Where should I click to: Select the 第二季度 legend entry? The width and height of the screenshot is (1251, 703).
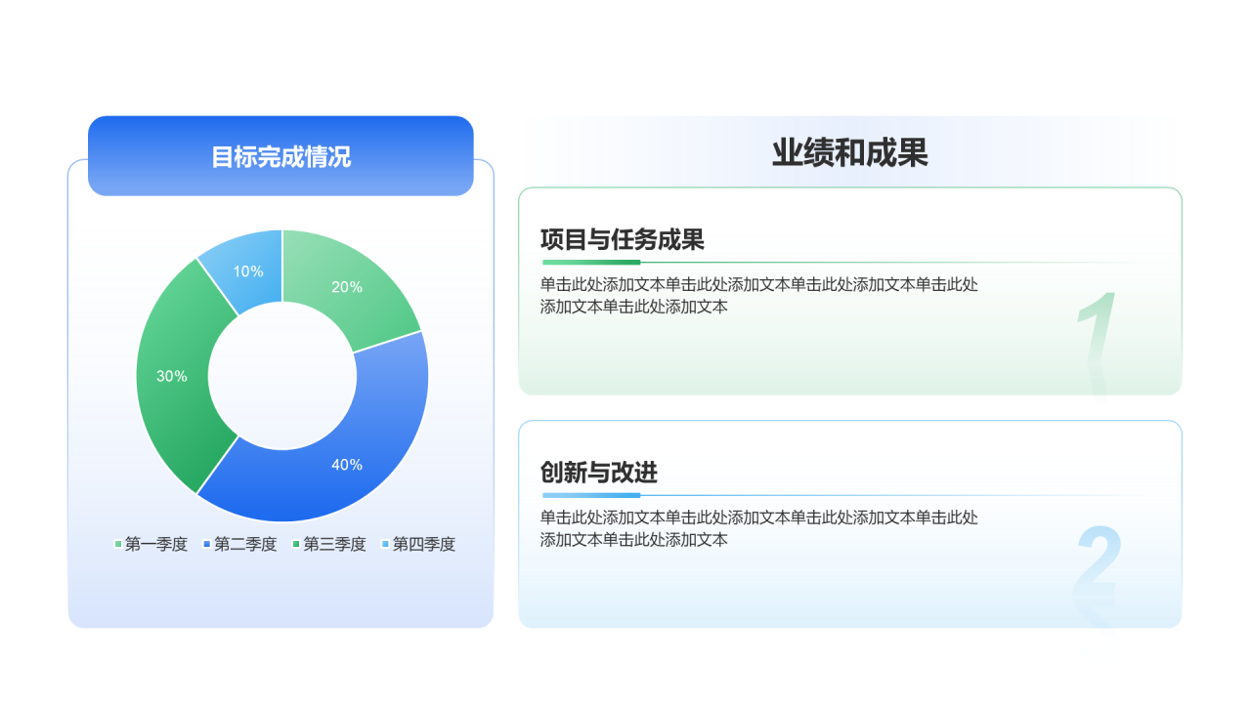pyautogui.click(x=239, y=544)
